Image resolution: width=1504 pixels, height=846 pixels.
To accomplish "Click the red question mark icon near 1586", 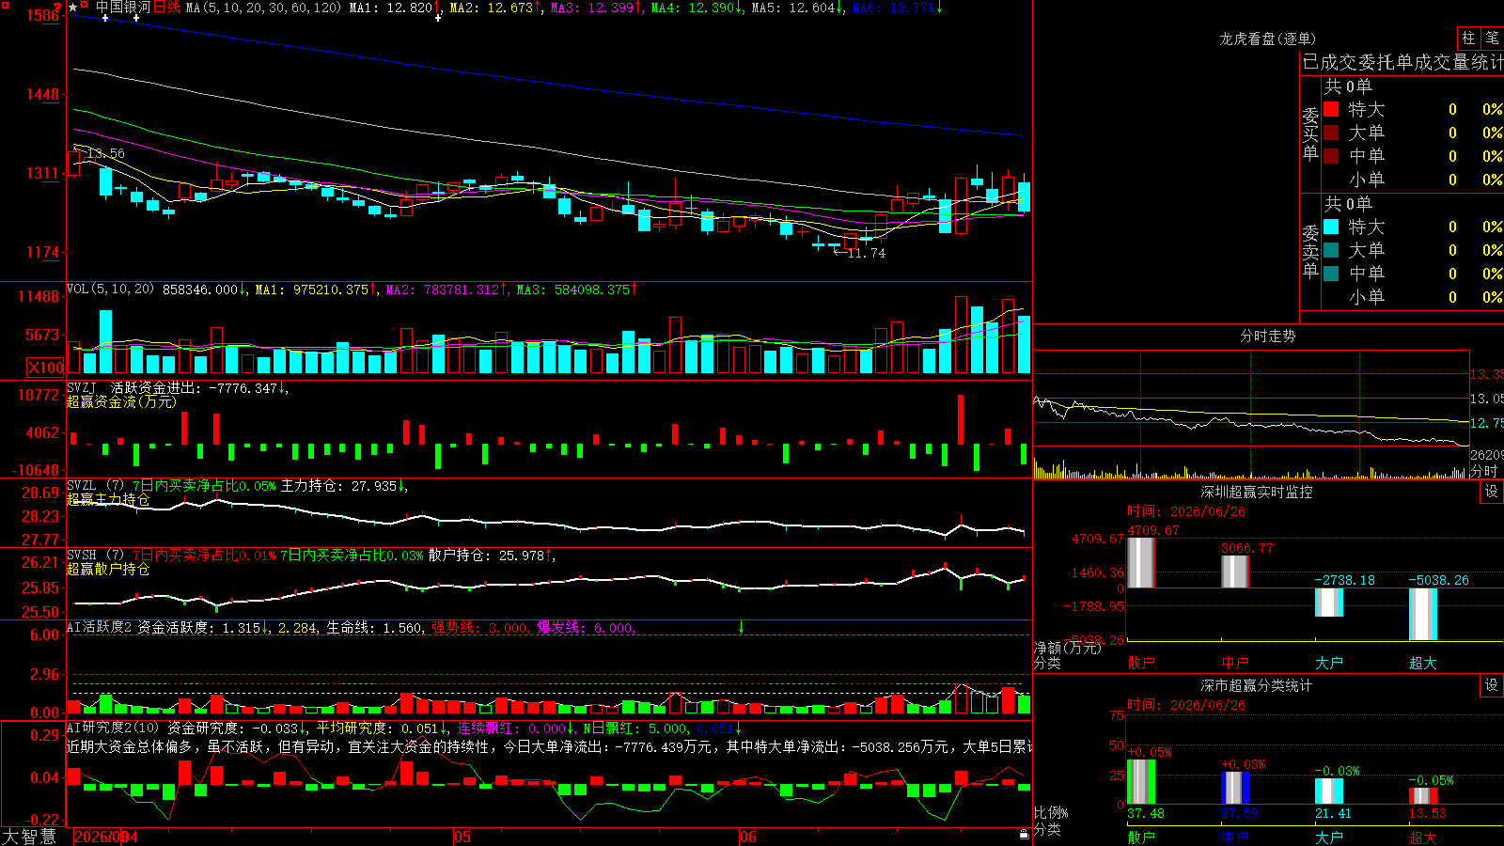I will (x=58, y=8).
